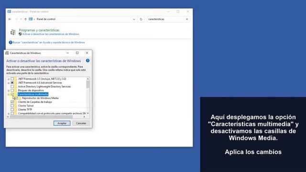Uncheck Características multimedia checkbox

click(12, 94)
